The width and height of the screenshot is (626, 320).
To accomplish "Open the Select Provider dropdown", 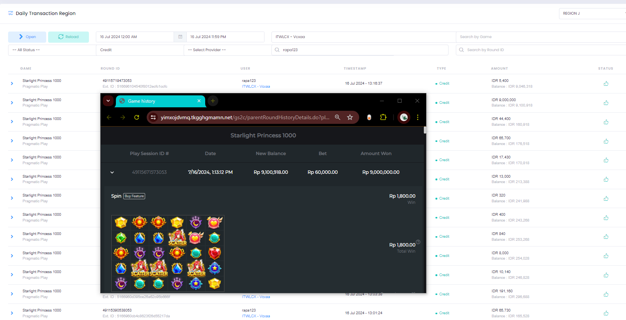I will 228,50.
